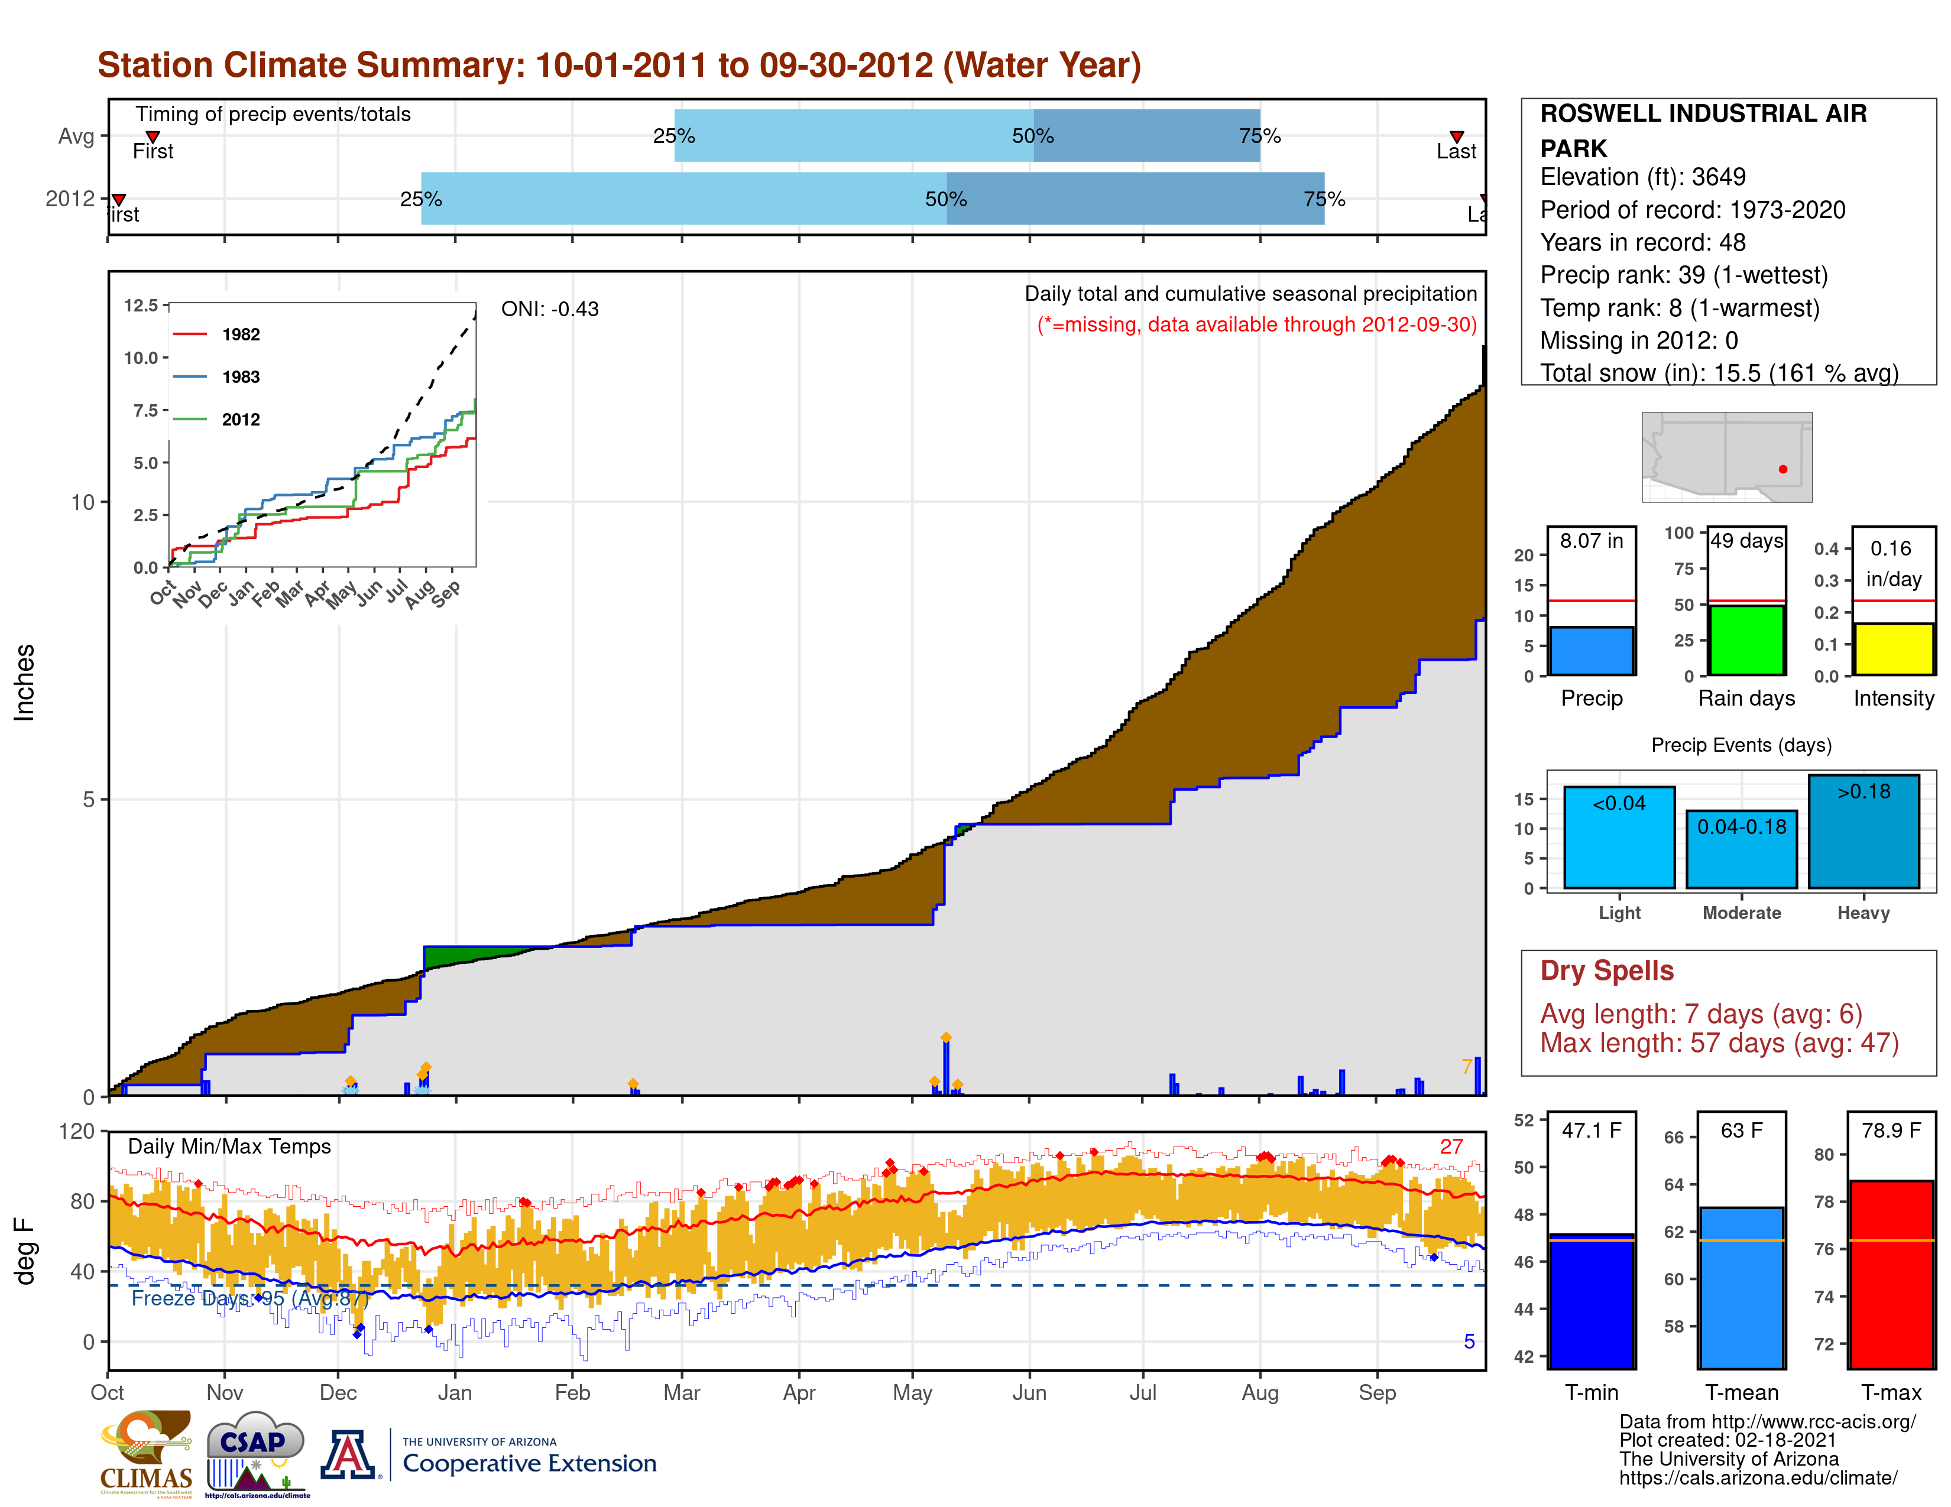Click the http://www.rcc-acis.org/ data source link
1951x1507 pixels.
[x=1814, y=1422]
